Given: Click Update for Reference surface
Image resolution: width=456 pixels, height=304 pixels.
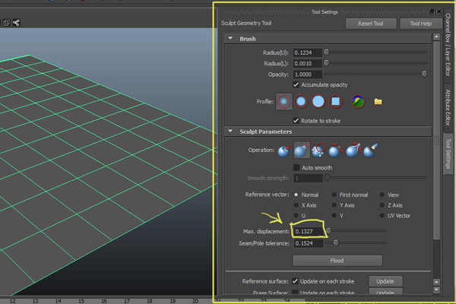Looking at the screenshot, I should tap(385, 281).
